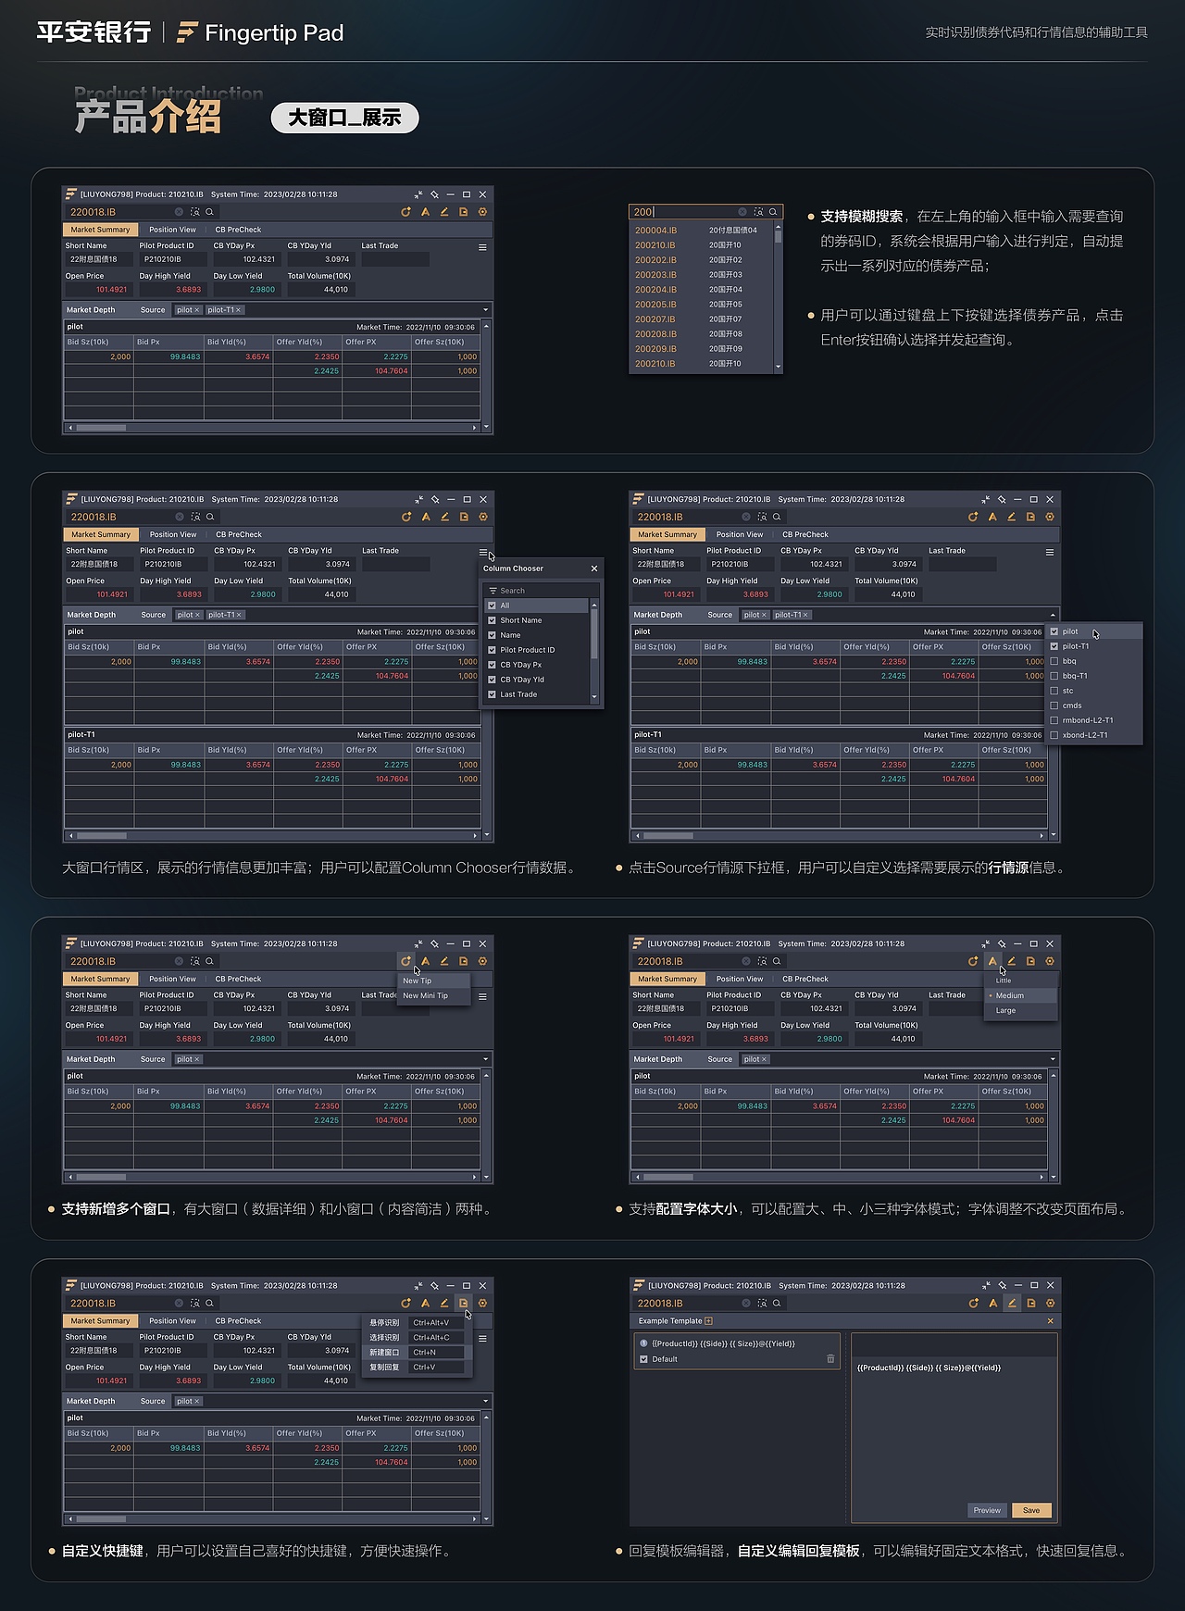Image resolution: width=1185 pixels, height=1611 pixels.
Task: Open Source dropdown arrow in font size menu window
Action: tap(1053, 1059)
